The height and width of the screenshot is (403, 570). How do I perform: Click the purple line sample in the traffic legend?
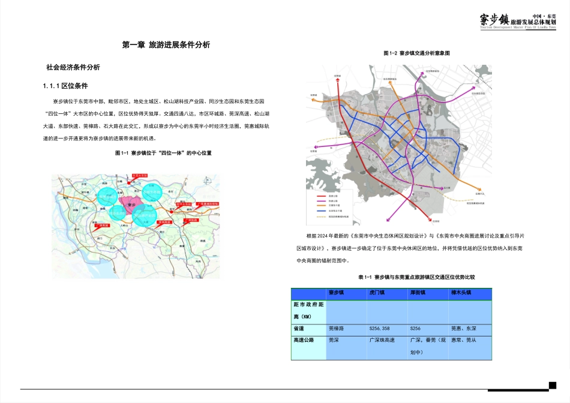(322, 201)
